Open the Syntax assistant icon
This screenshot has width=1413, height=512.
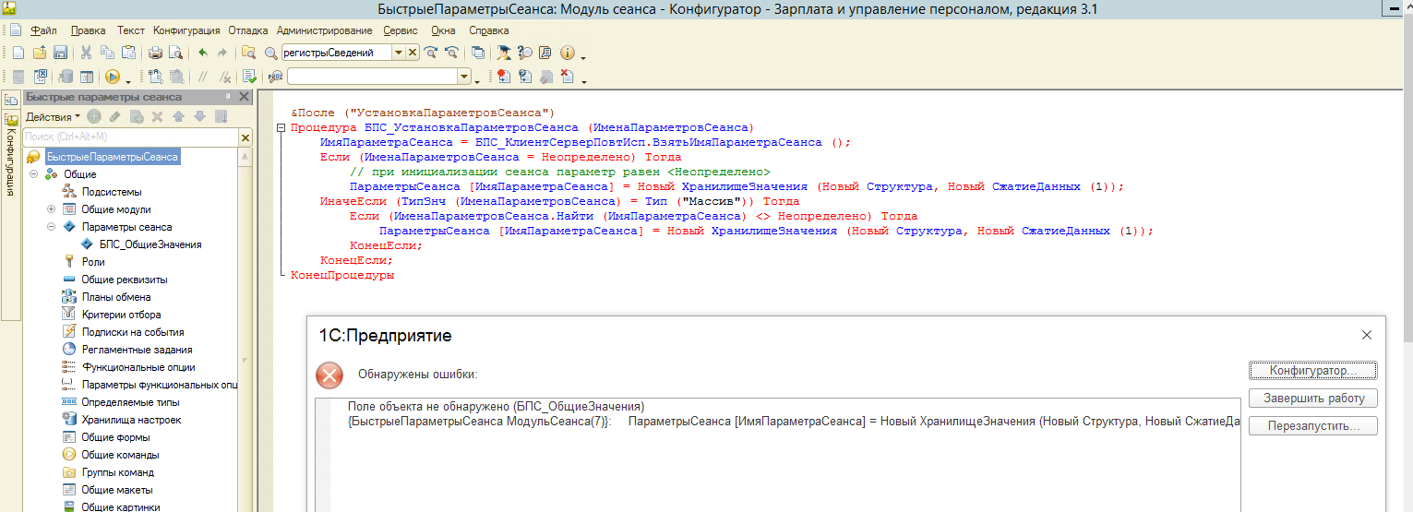[504, 53]
